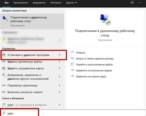This screenshot has height=116, width=146.
Task: Expand arrow for Параметры хранилища
Action: 59,85
